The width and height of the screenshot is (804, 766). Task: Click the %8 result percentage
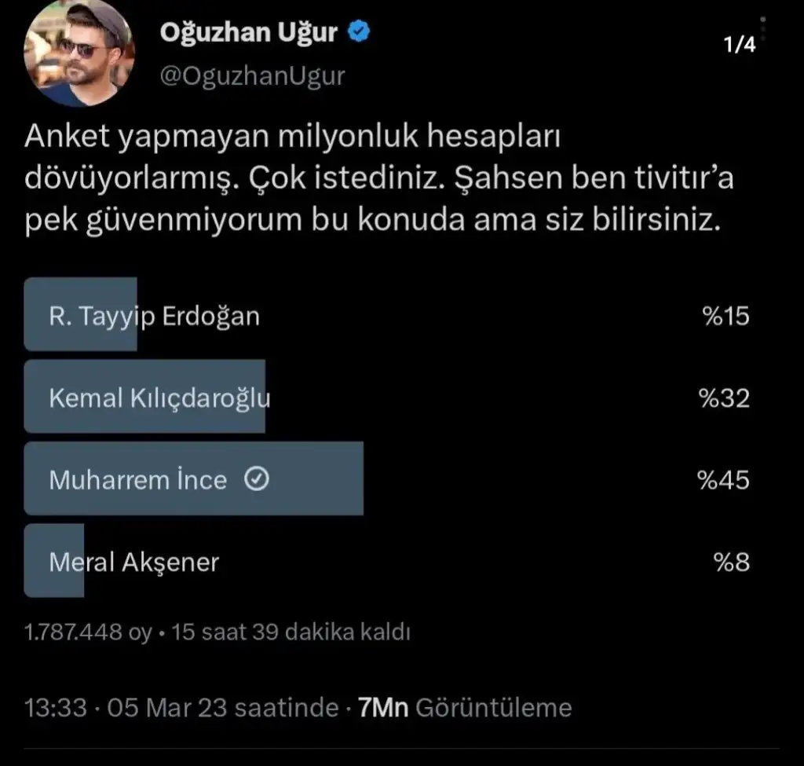[731, 562]
